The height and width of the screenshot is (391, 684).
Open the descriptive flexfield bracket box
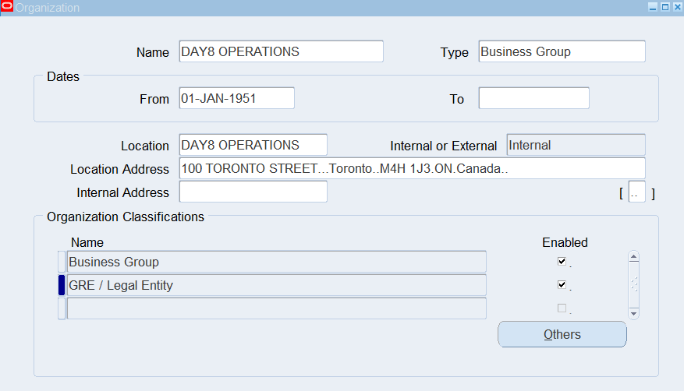click(x=637, y=192)
